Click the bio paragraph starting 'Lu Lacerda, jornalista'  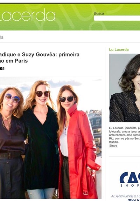125,135
